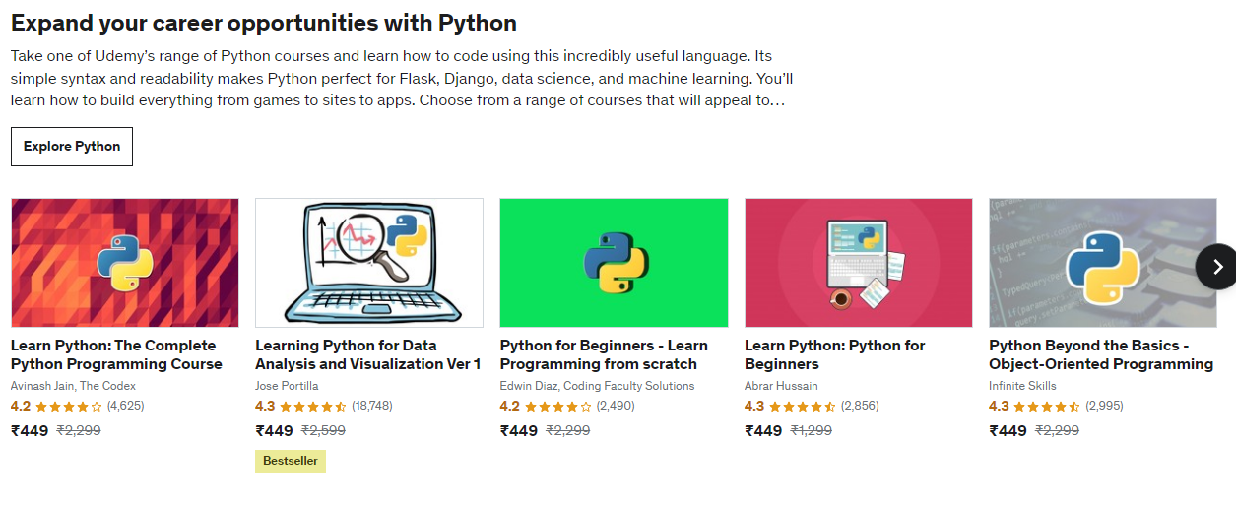Screen dimensions: 1236x508
Task: Click star rating of Abrar Hussain course
Action: [803, 406]
